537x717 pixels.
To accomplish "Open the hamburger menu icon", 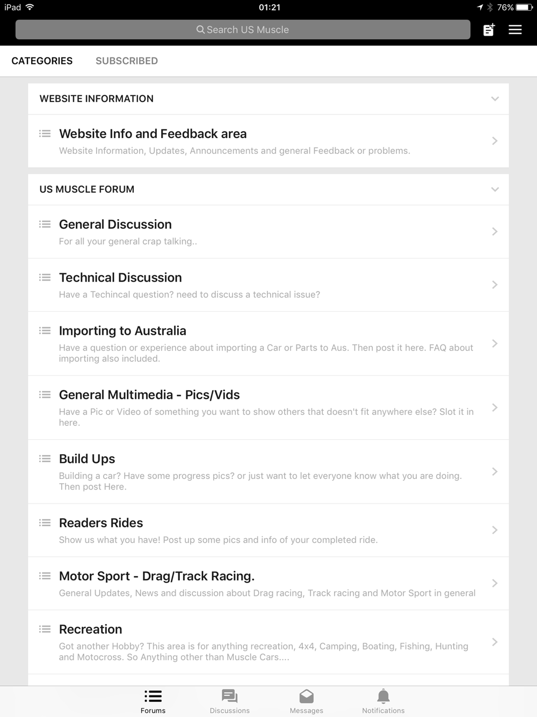I will tap(515, 30).
